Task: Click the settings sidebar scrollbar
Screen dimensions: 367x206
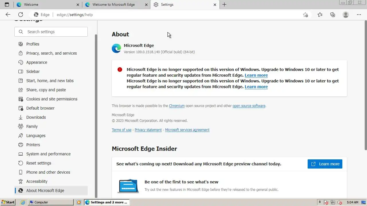Action: tap(96, 116)
